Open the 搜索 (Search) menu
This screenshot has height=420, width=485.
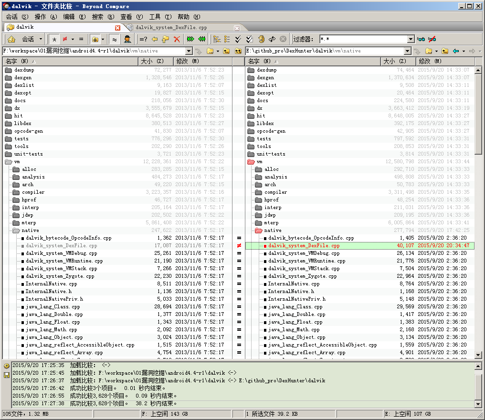[x=103, y=17]
